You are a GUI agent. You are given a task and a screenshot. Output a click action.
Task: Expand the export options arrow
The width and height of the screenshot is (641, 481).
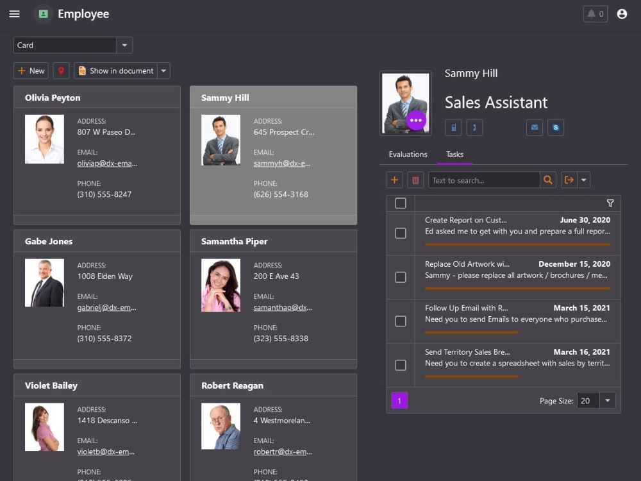(x=583, y=180)
